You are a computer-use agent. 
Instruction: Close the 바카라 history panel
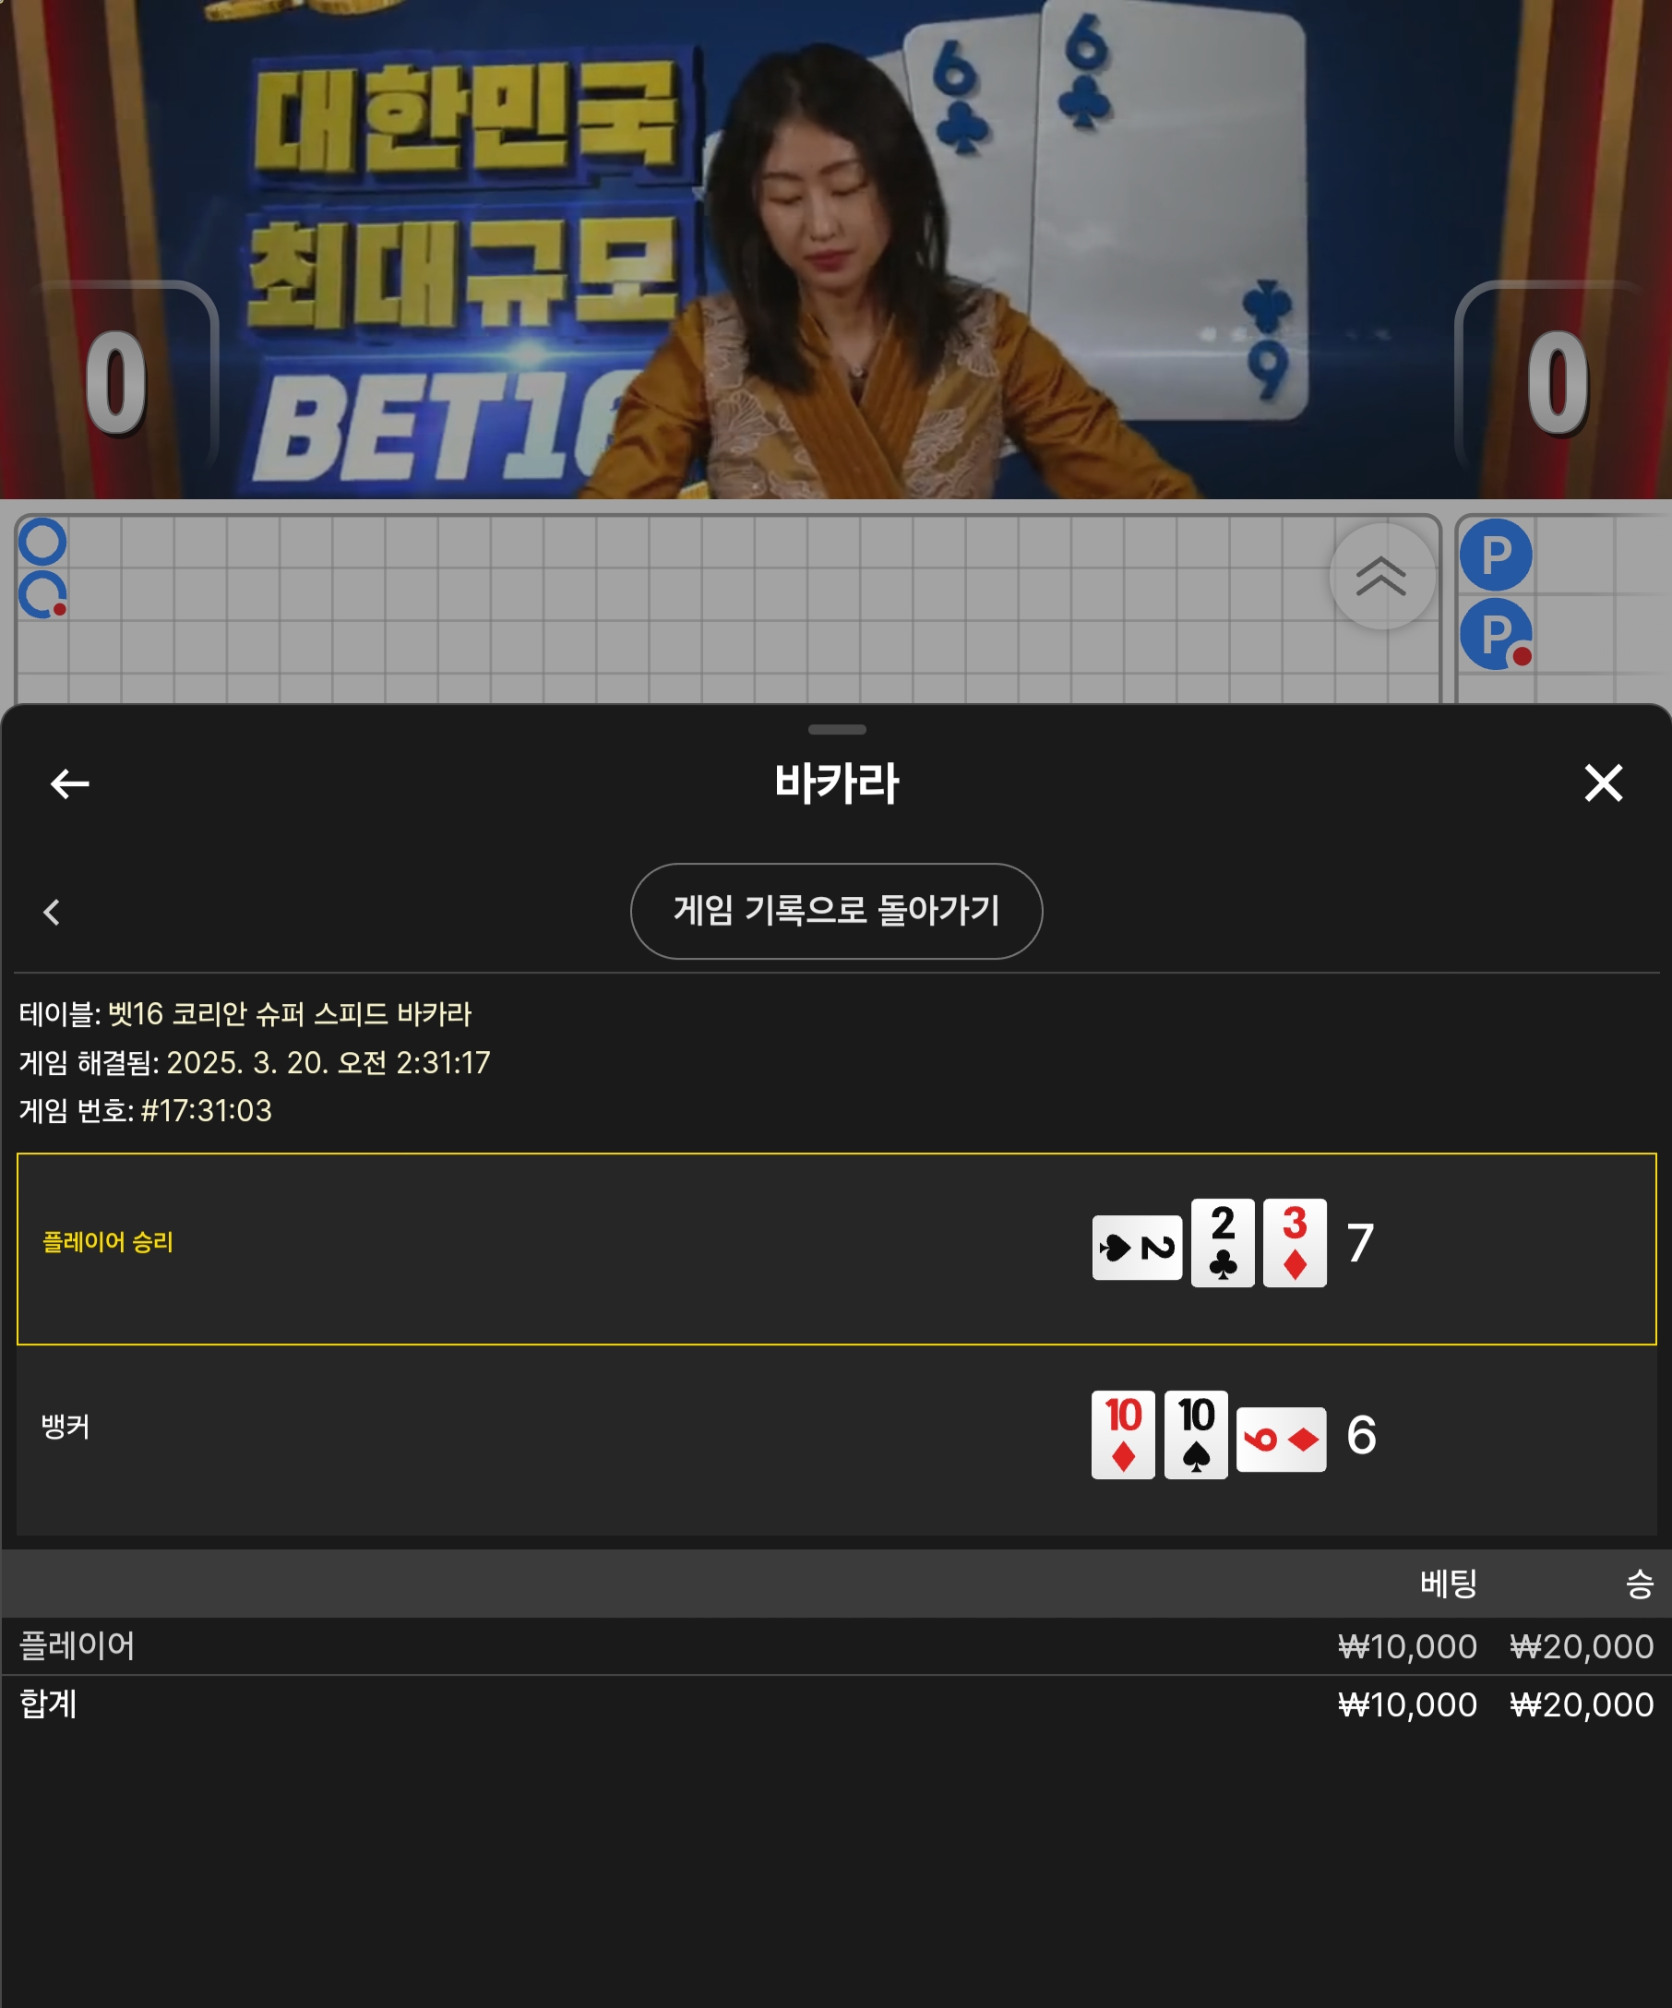tap(1603, 783)
